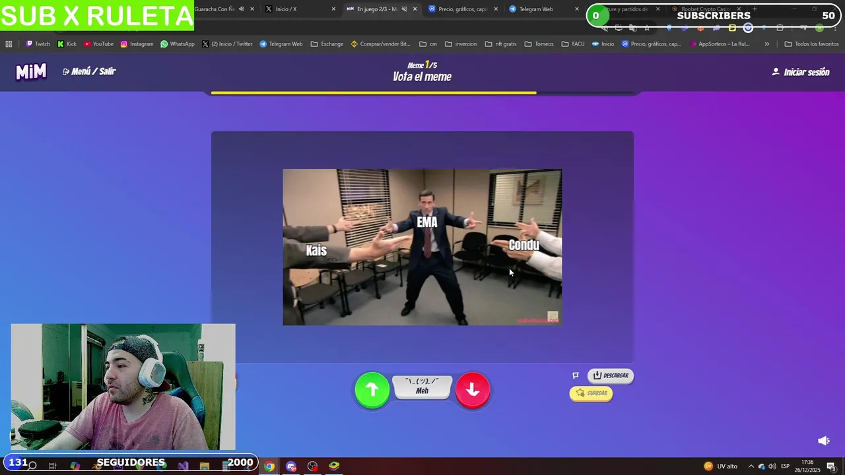The width and height of the screenshot is (845, 475).
Task: Downvote the meme with red arrow
Action: click(x=473, y=390)
